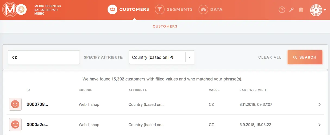Screen dimensions: 330x135
Task: Click Country (based on... in row 0000a2e...
Action: tap(146, 125)
